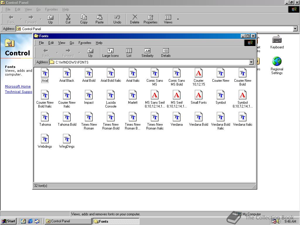Switch to Details view

[166, 52]
